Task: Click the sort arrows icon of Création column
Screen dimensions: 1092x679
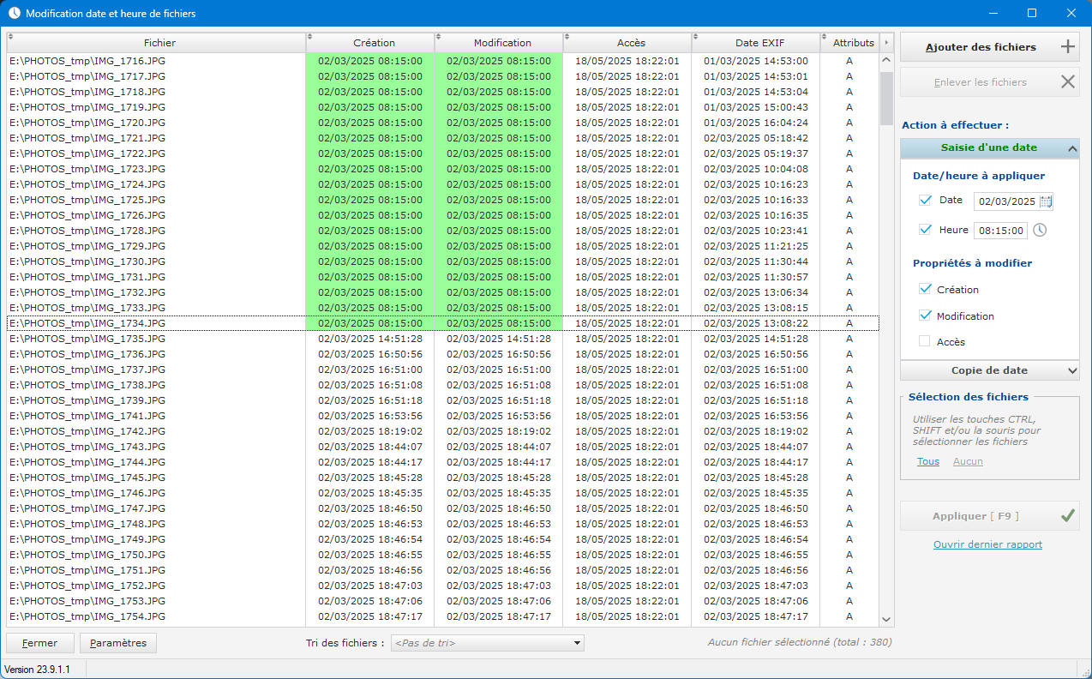Action: (310, 37)
